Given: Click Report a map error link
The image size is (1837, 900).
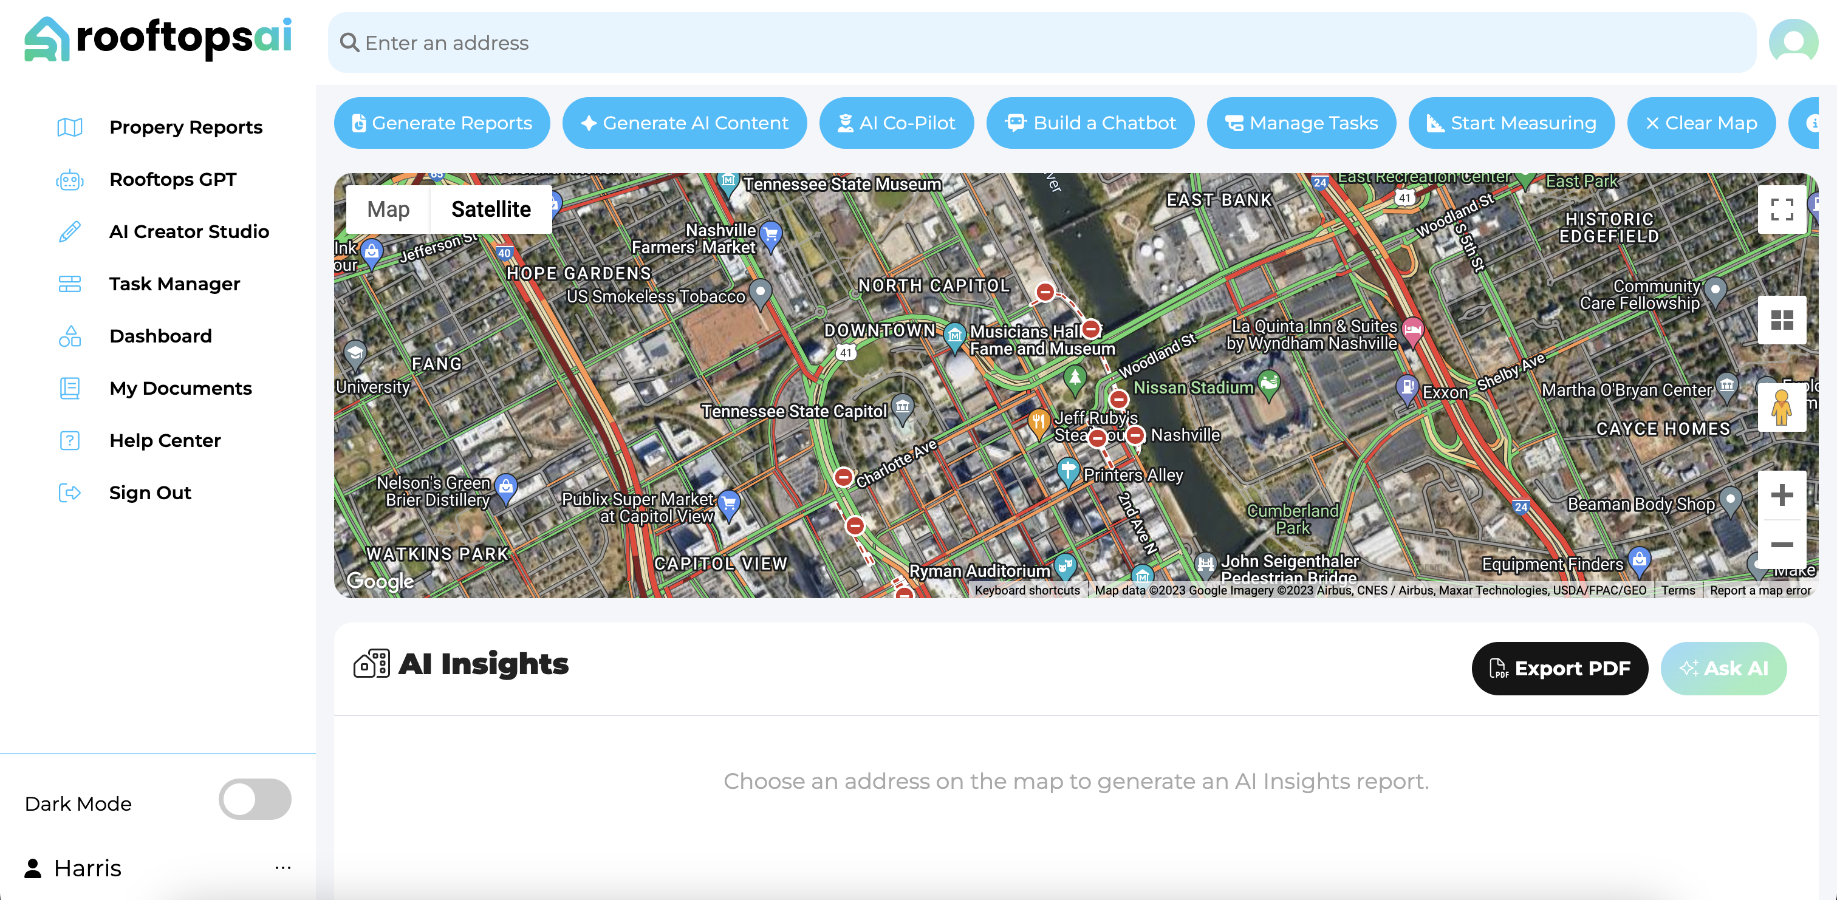Looking at the screenshot, I should click(1760, 590).
